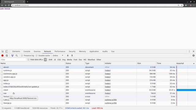The width and height of the screenshot is (196, 110).
Task: Click the browser forward arrow
Action: [x=6, y=5]
